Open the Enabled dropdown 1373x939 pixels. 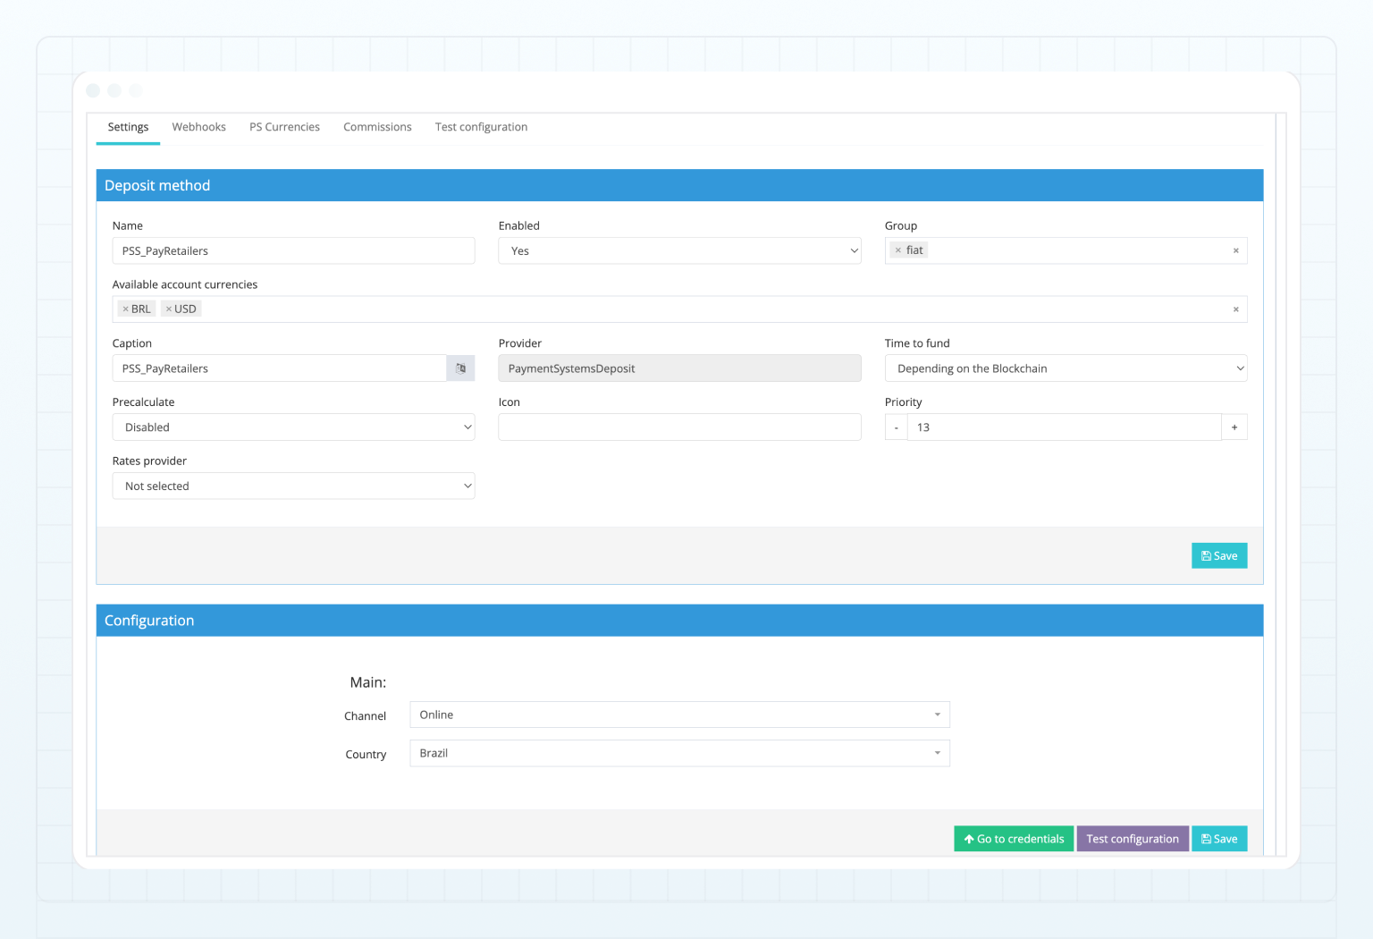679,250
